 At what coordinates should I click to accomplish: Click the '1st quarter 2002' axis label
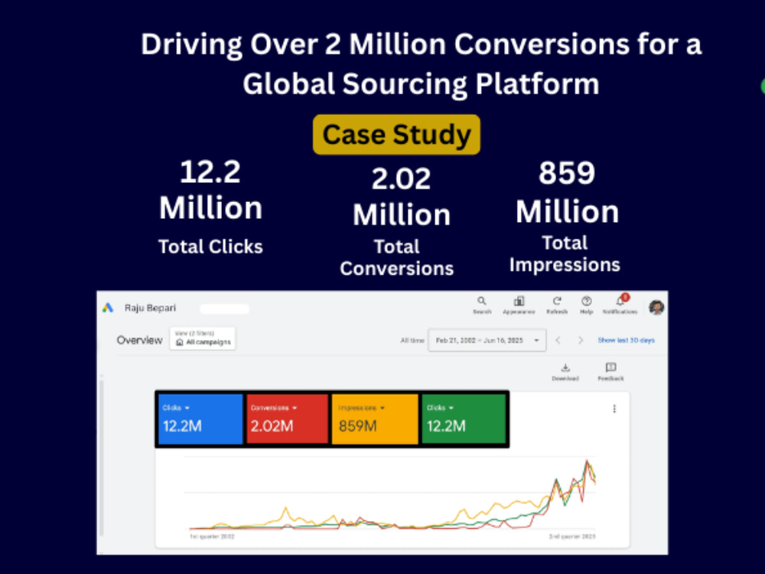click(x=212, y=536)
